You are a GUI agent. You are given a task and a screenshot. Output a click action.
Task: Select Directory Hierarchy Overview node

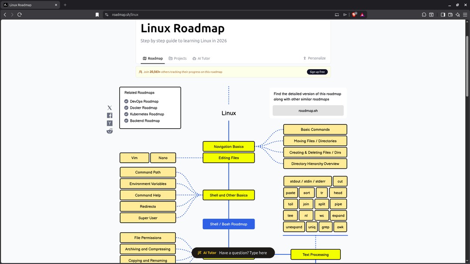point(316,164)
